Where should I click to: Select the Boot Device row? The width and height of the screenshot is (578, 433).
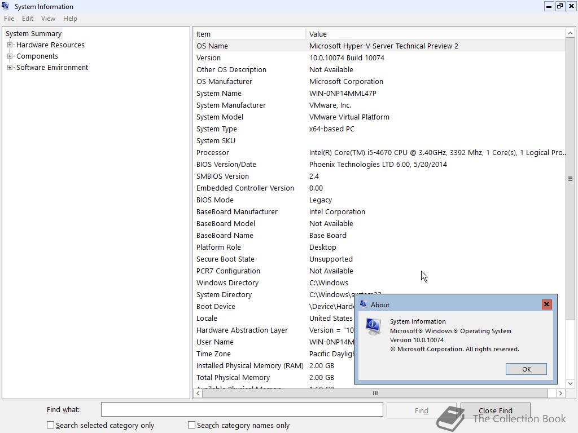click(274, 306)
